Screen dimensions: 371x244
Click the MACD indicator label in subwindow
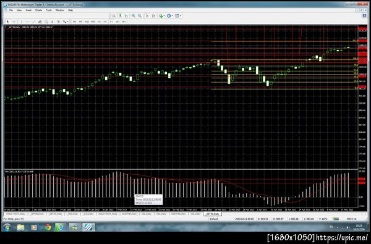[19, 171]
